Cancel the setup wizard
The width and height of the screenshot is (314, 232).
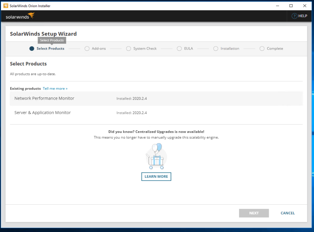[288, 213]
